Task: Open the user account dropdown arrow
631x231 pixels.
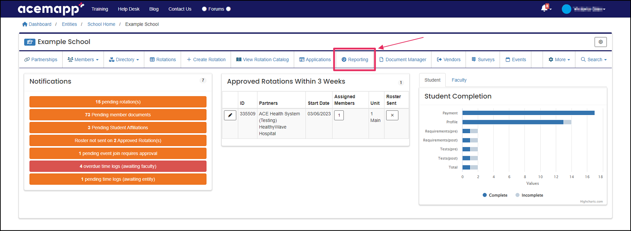Action: click(604, 9)
